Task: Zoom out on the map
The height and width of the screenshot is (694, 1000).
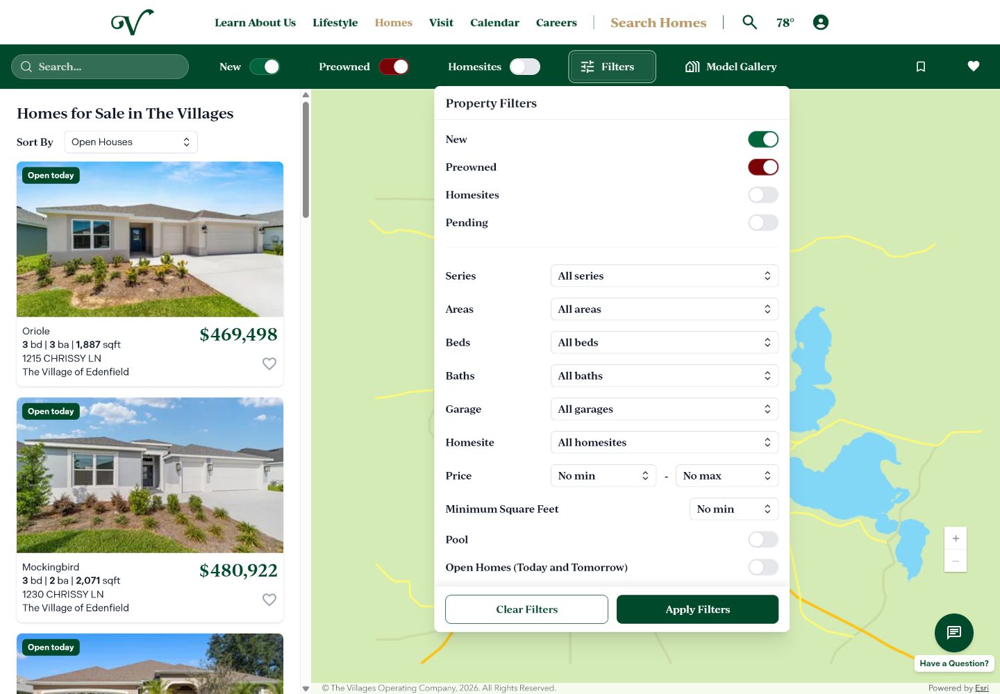Action: tap(956, 561)
